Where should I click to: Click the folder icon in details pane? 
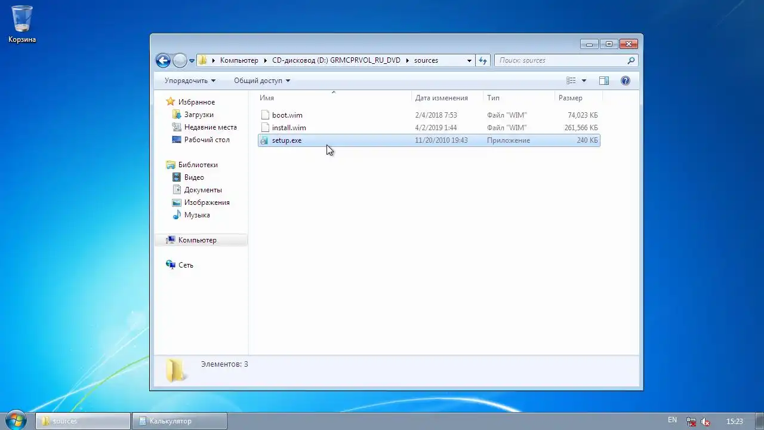pos(175,370)
